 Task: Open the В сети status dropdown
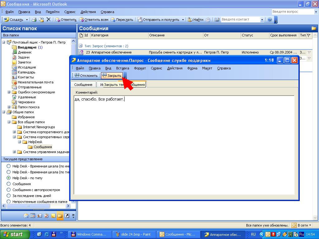(302, 225)
